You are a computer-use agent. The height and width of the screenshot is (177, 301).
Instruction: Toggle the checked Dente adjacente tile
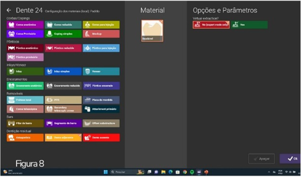click(63, 138)
